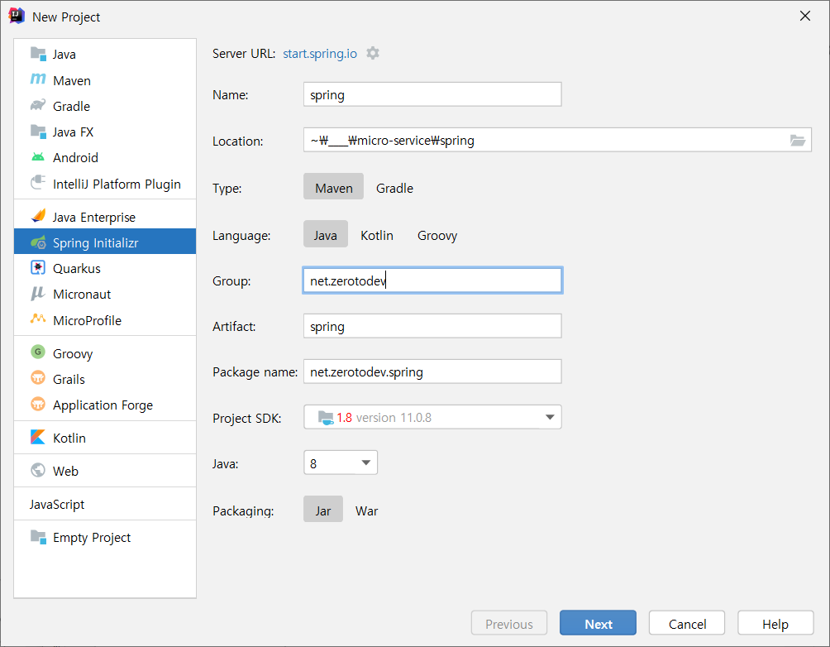
Task: Open the Project SDK dropdown
Action: pos(432,417)
